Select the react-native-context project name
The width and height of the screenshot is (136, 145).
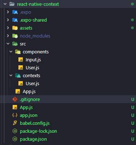coord(38,4)
